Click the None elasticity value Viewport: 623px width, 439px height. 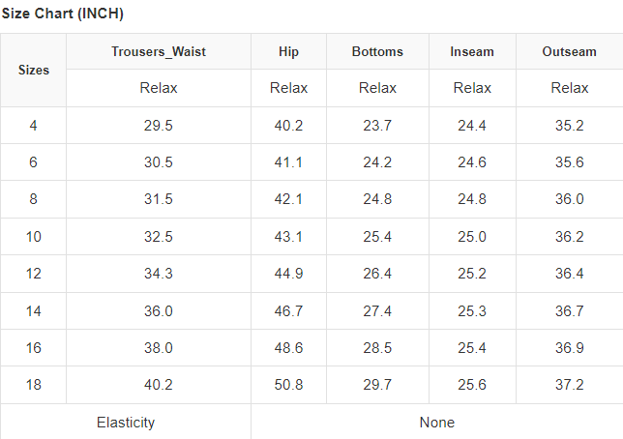[436, 423]
